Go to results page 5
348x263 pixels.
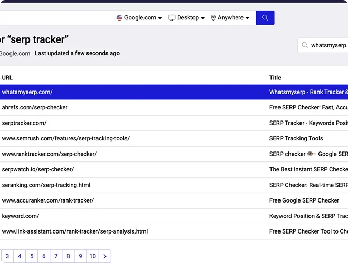[32, 256]
